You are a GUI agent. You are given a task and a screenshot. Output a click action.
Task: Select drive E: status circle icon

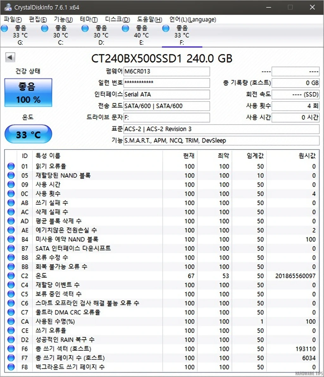(125, 28)
